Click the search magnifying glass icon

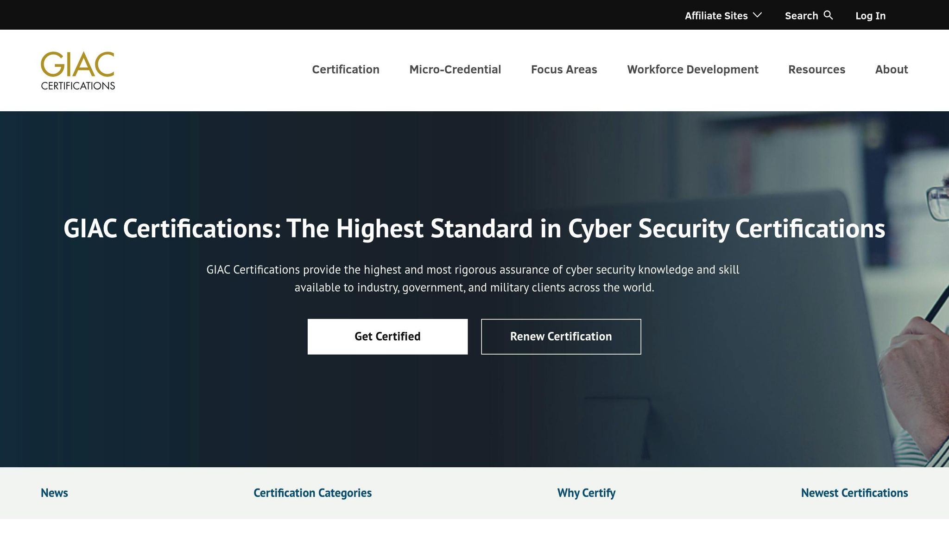coord(829,15)
